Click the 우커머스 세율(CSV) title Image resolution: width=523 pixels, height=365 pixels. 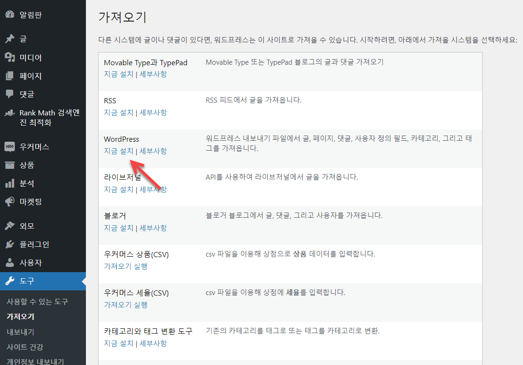click(136, 293)
